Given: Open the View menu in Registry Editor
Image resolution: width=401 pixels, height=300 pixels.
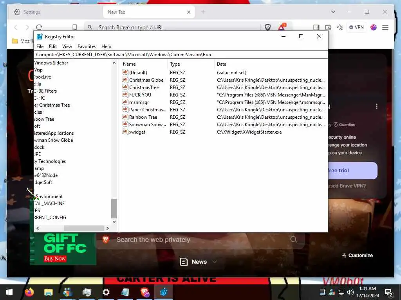Looking at the screenshot, I should pos(67,46).
